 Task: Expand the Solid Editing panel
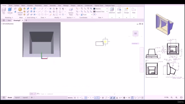32,17
